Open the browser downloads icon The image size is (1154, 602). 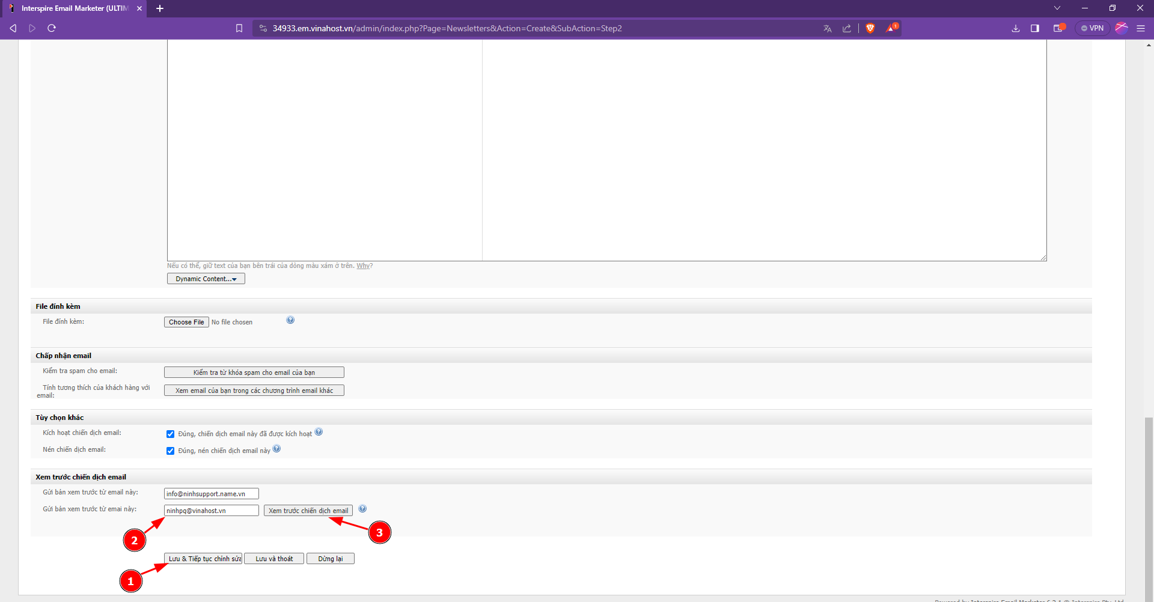[x=1016, y=28]
